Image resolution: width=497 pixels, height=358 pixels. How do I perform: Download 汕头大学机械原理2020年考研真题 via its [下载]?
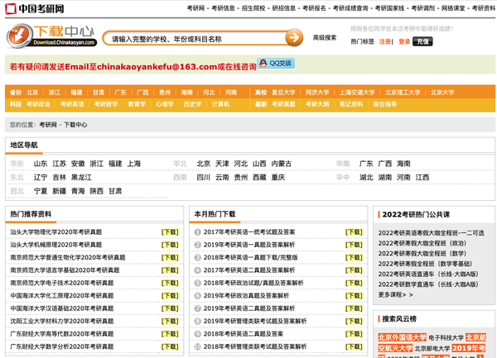coord(170,245)
